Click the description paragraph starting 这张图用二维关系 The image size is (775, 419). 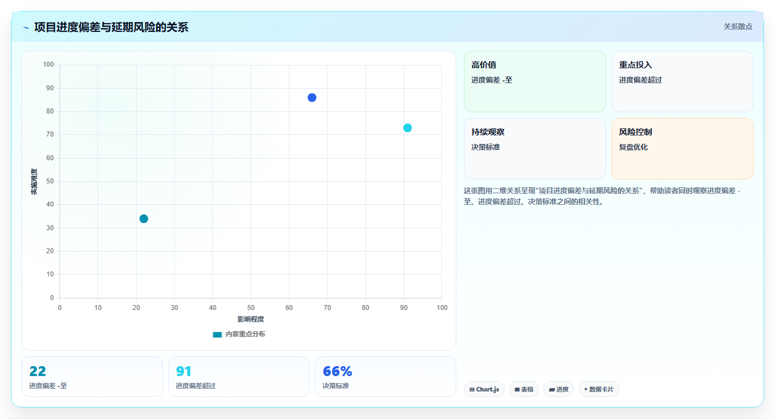603,196
